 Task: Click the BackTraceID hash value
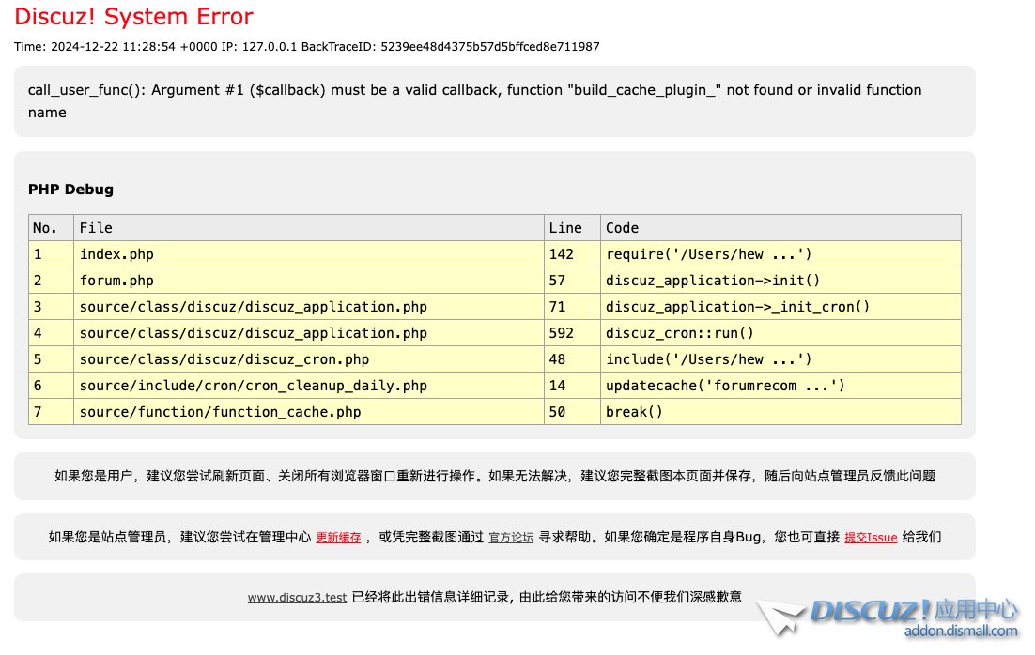tap(489, 46)
